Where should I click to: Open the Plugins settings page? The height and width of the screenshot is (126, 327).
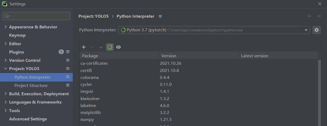[x=17, y=52]
